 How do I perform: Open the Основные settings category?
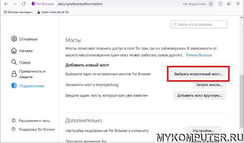pyautogui.click(x=24, y=39)
